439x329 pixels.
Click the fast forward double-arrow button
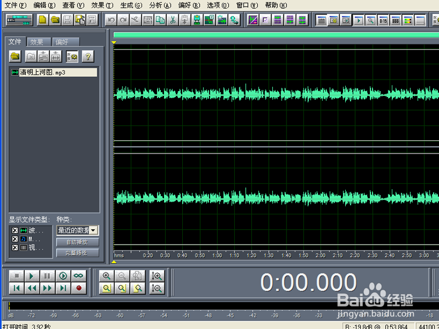[x=47, y=288]
